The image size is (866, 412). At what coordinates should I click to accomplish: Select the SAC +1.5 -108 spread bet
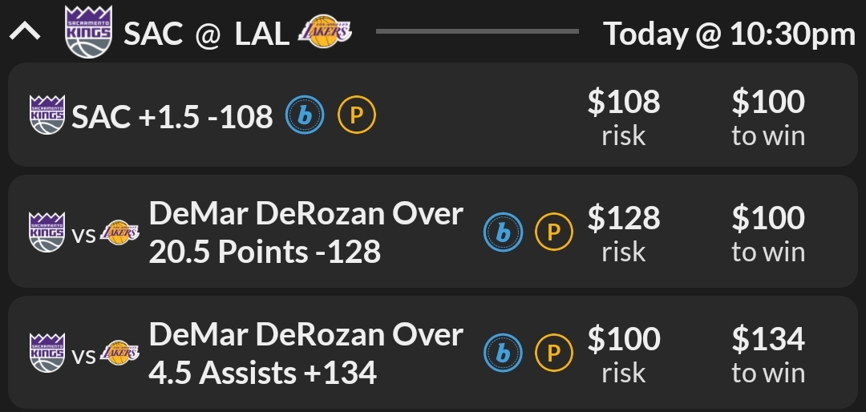pyautogui.click(x=172, y=117)
